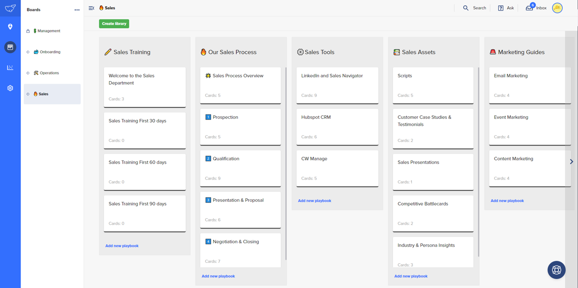Viewport: 578px width, 288px height.
Task: Open the Hubspot CRM playbook card
Action: pos(337,127)
